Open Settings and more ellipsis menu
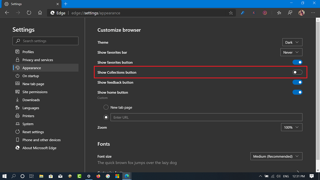The width and height of the screenshot is (320, 180). (313, 13)
